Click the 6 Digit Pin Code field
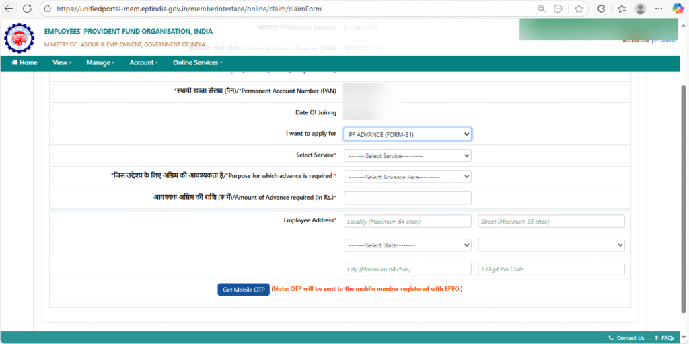The width and height of the screenshot is (689, 344). (x=552, y=269)
